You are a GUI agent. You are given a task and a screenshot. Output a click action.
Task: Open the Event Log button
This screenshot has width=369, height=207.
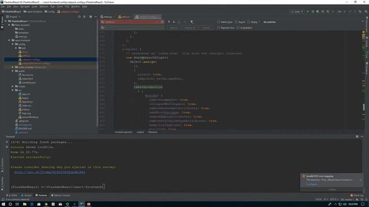[x=357, y=195]
